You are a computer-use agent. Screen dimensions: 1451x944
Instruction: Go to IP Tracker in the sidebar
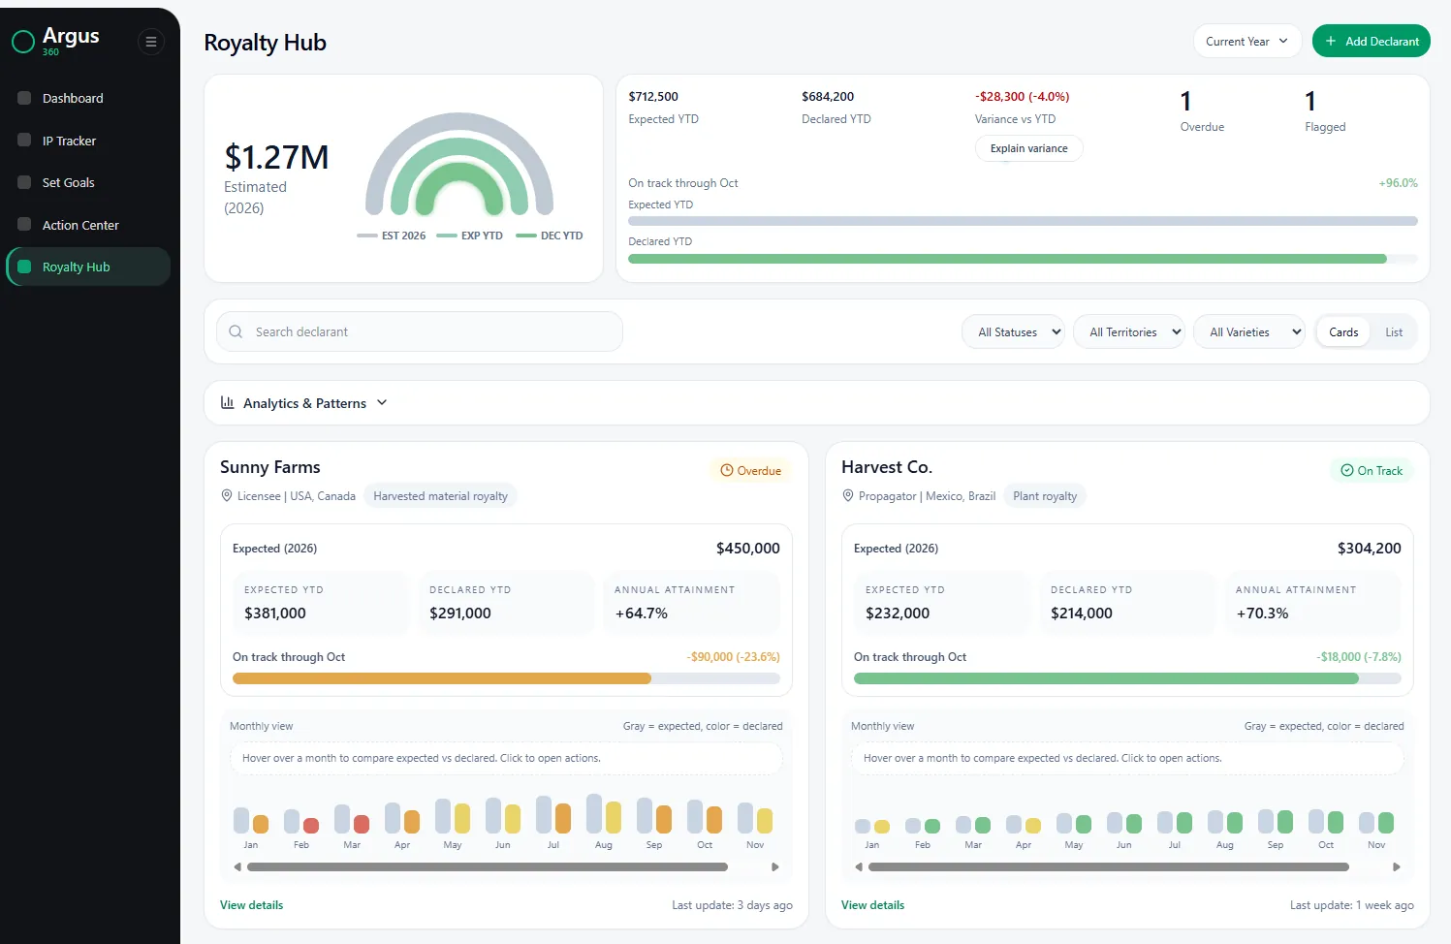point(69,141)
